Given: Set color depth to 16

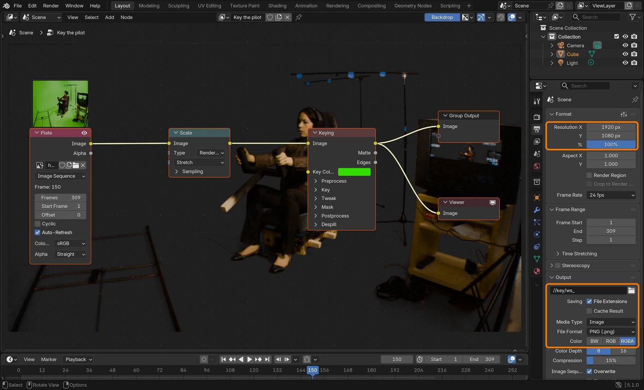Looking at the screenshot, I should [623, 351].
